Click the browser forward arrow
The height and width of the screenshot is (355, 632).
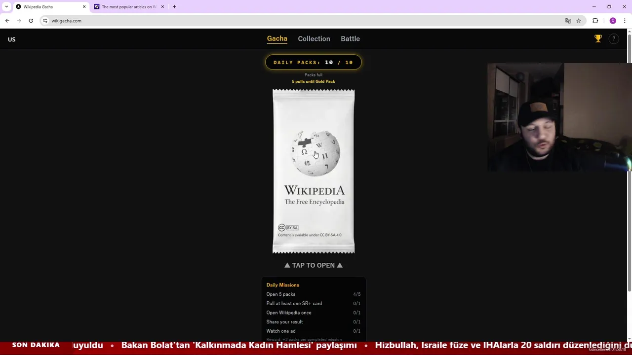tap(19, 21)
